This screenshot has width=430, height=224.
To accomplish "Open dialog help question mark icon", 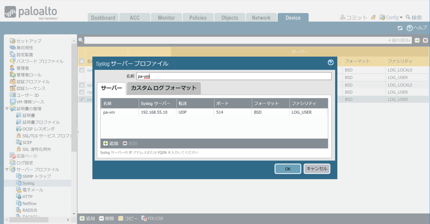I will point(331,63).
